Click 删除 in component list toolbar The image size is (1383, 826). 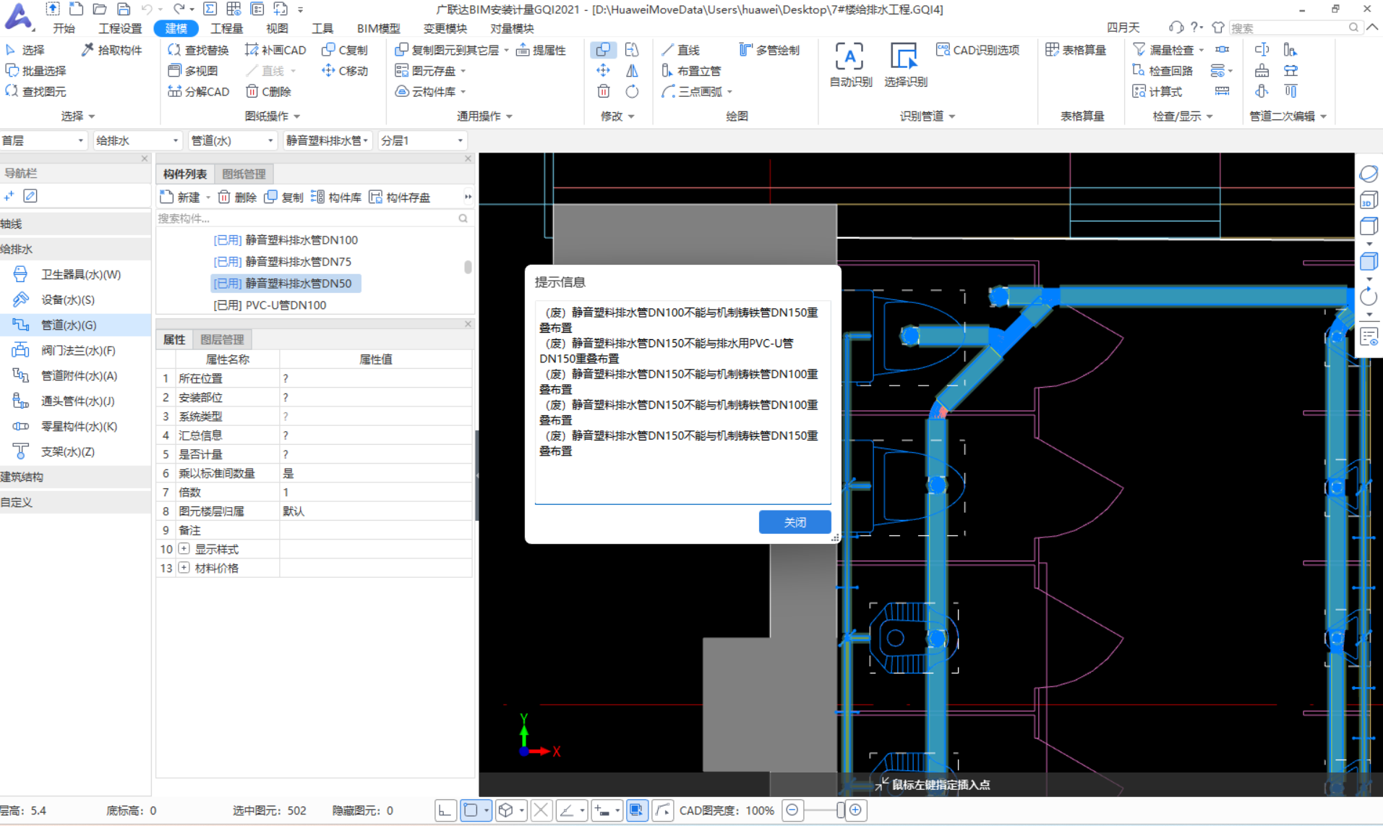[x=237, y=197]
